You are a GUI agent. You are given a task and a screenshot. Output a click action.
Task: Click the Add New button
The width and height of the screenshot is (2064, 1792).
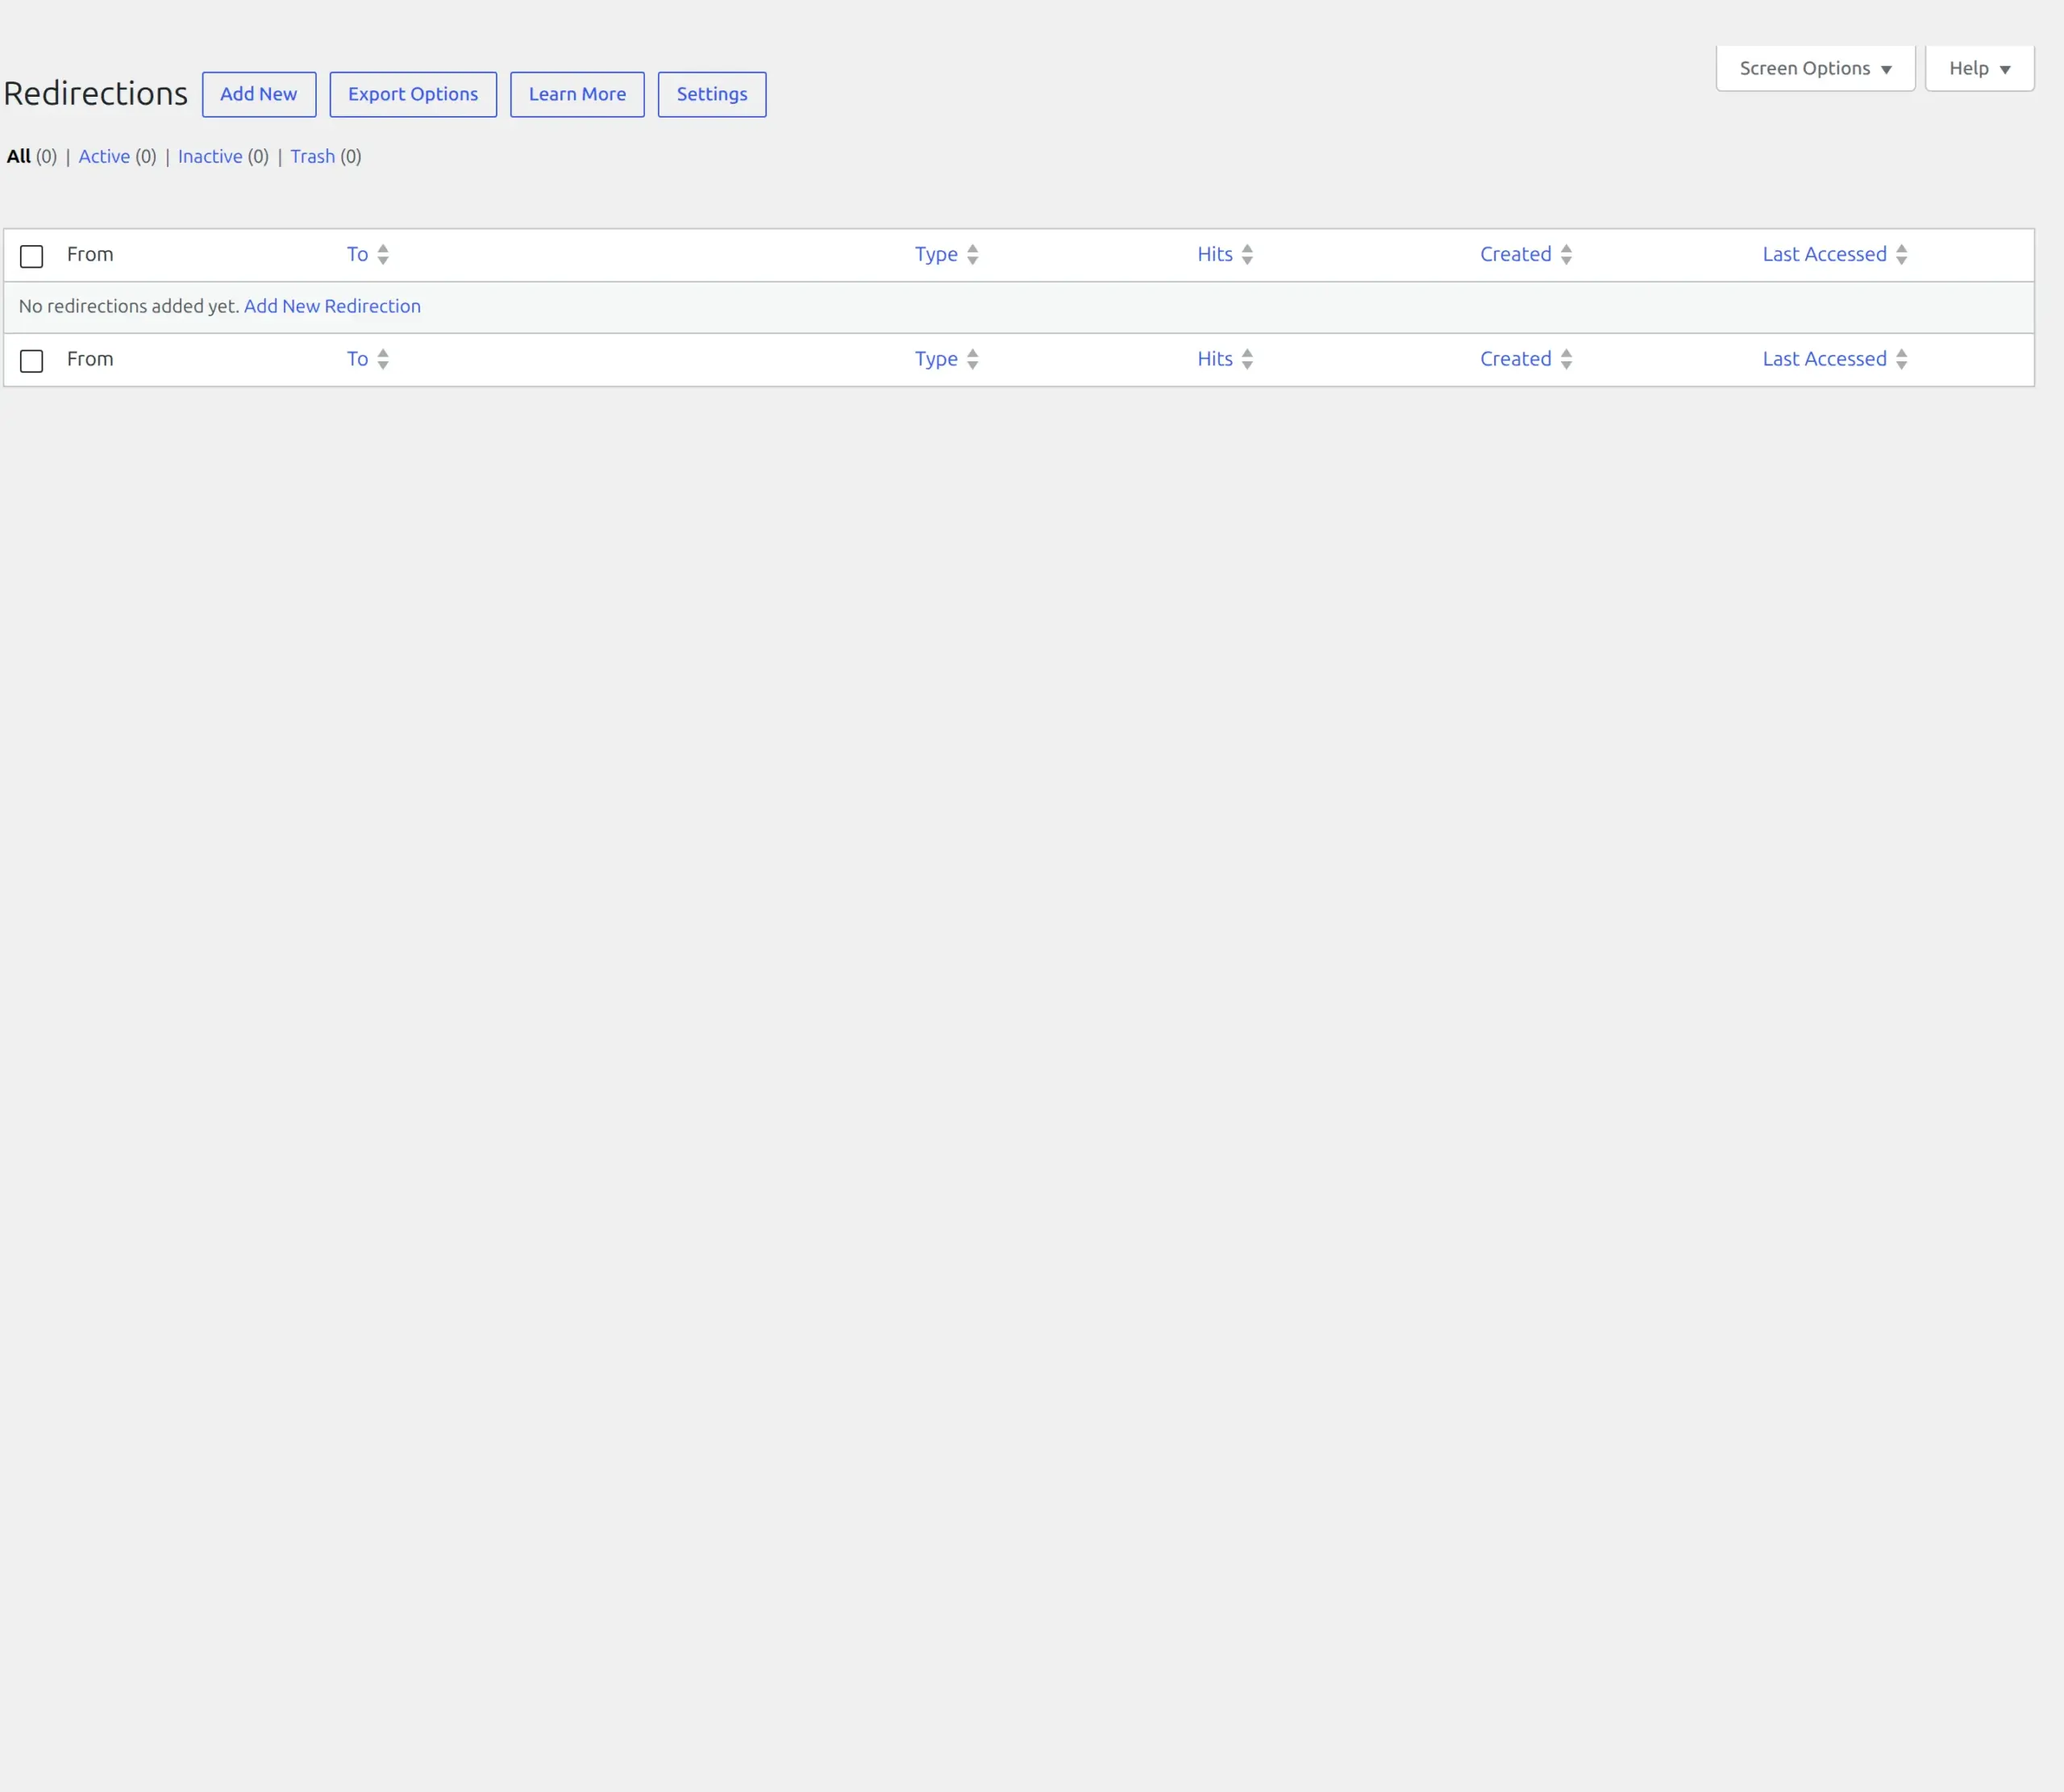259,94
